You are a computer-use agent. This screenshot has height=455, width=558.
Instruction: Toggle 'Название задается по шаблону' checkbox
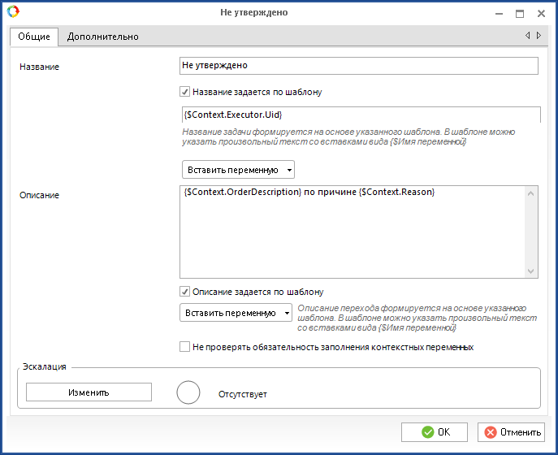(185, 92)
